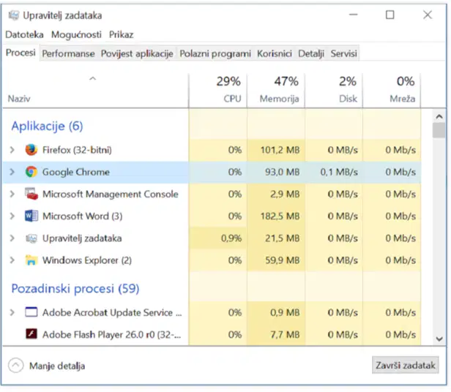This screenshot has width=451, height=392.
Task: Switch to the Povijest aplikacije tab
Action: (137, 53)
